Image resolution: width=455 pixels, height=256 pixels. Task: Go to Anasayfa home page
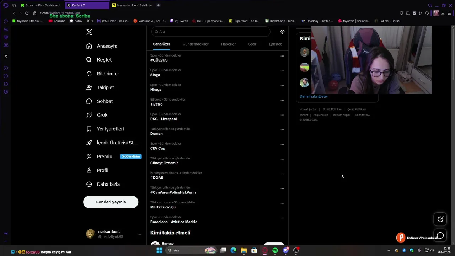102,46
